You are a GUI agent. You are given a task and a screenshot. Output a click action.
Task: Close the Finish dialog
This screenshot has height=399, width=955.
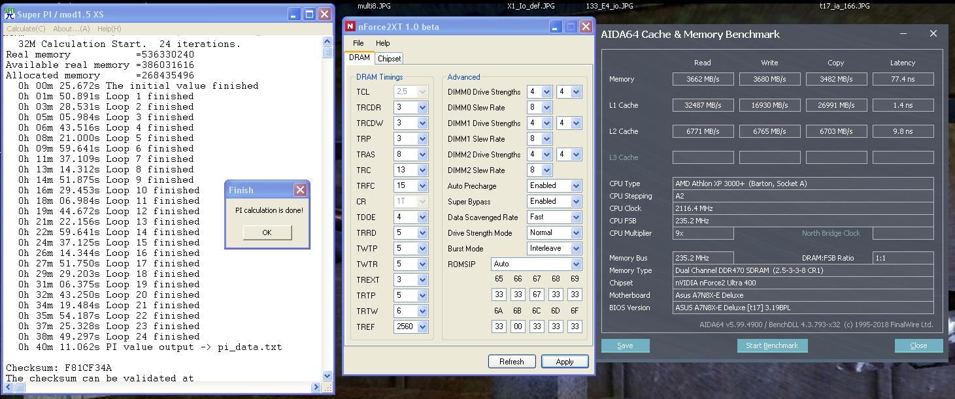pos(300,189)
